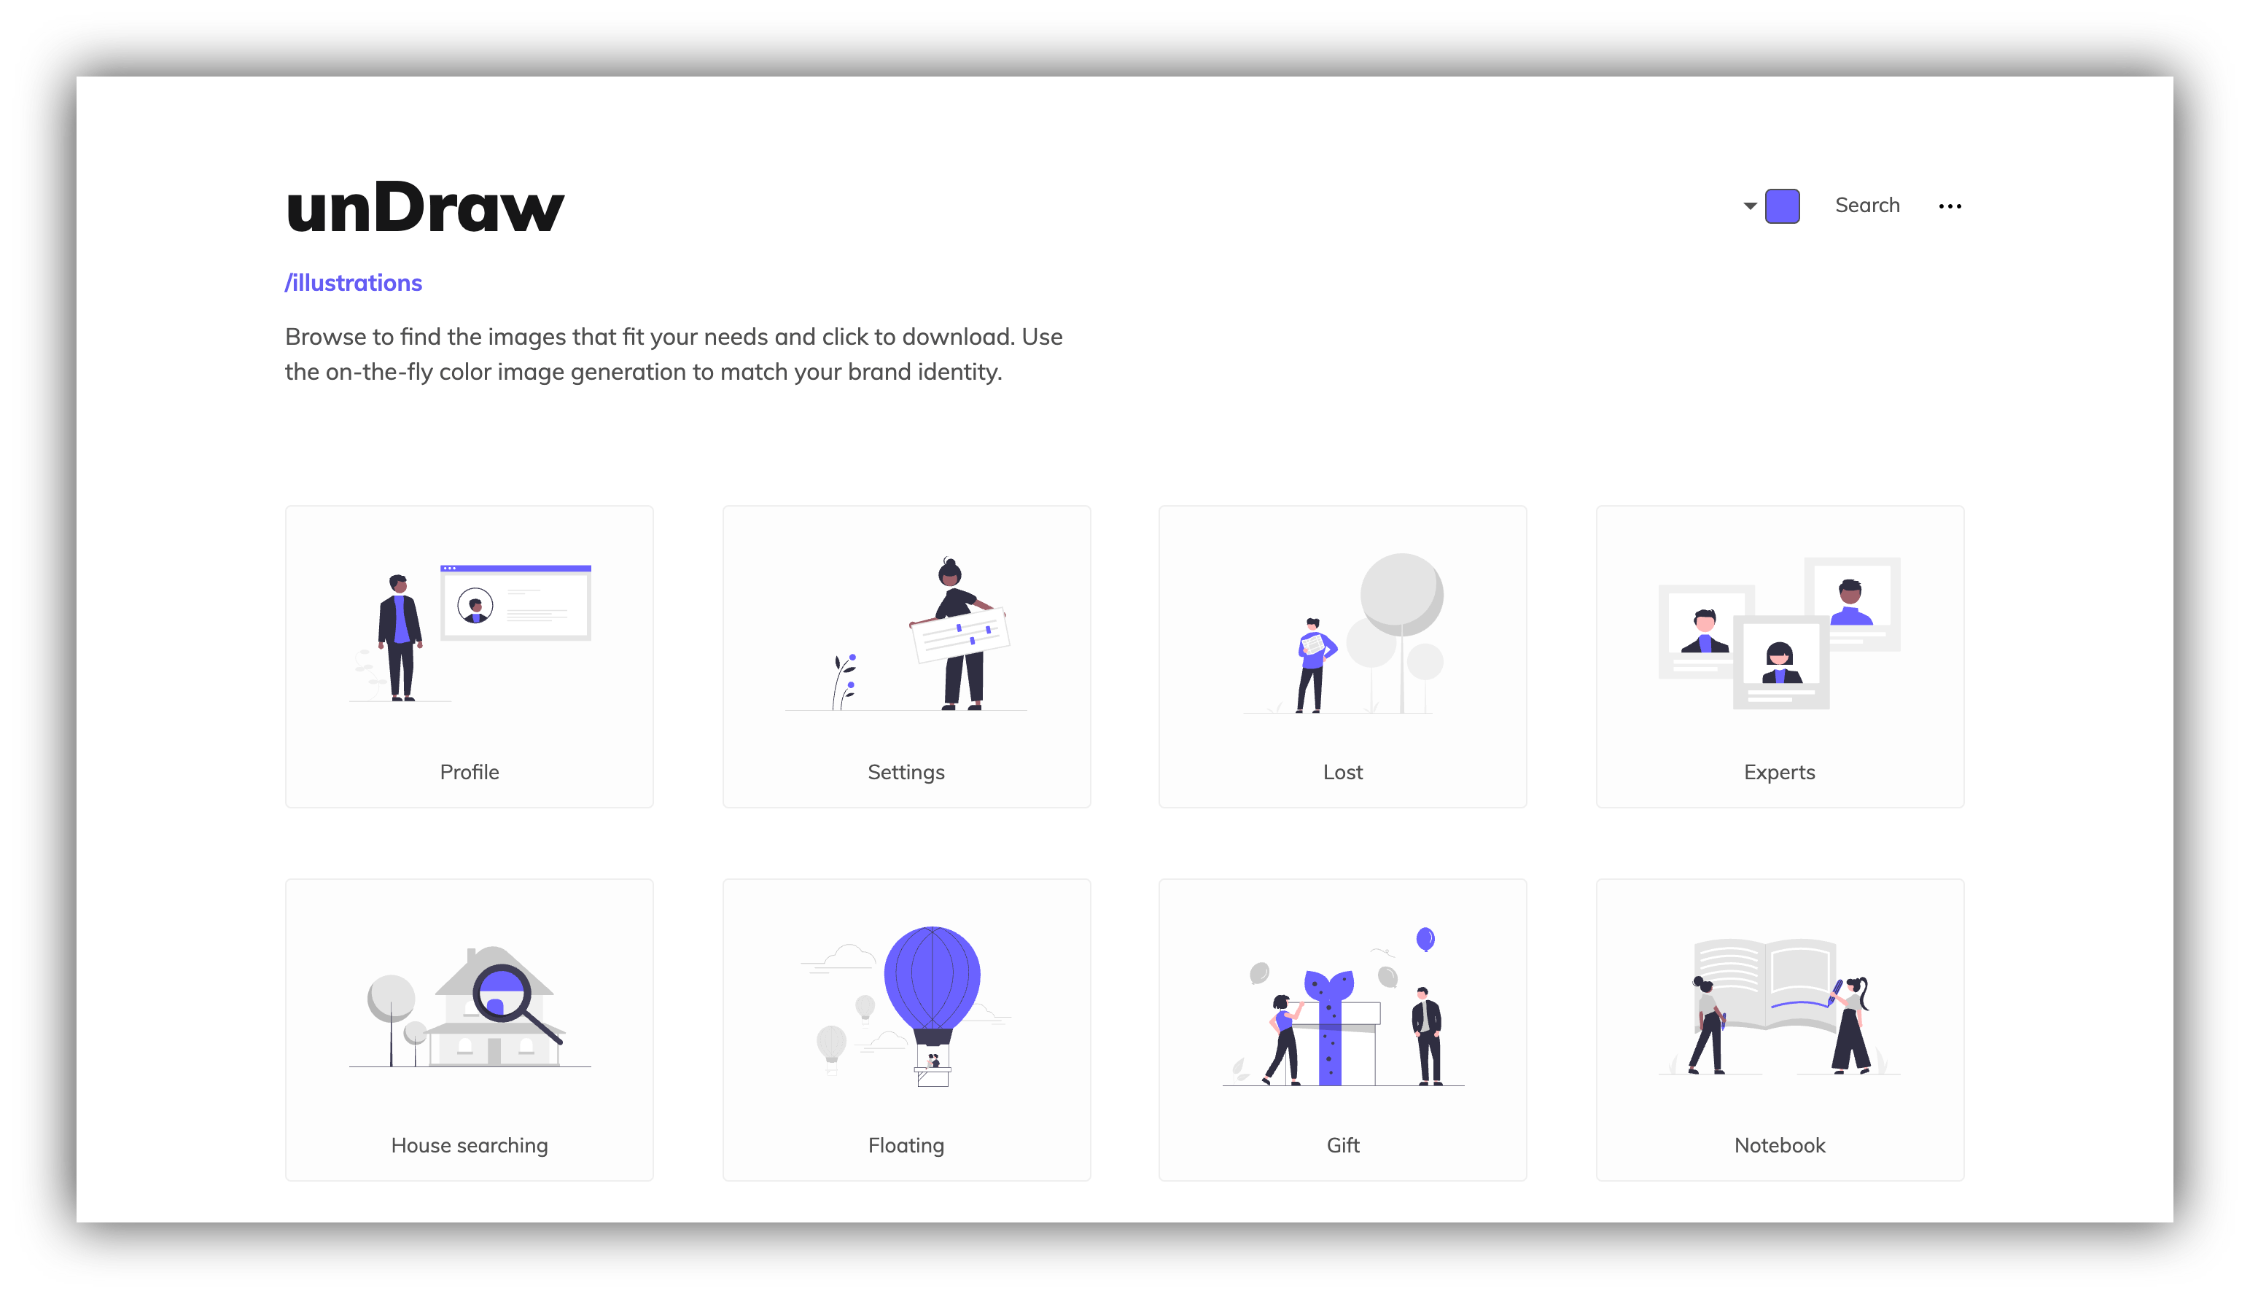Click the /illustrations navigation link
The height and width of the screenshot is (1299, 2250).
tap(353, 281)
